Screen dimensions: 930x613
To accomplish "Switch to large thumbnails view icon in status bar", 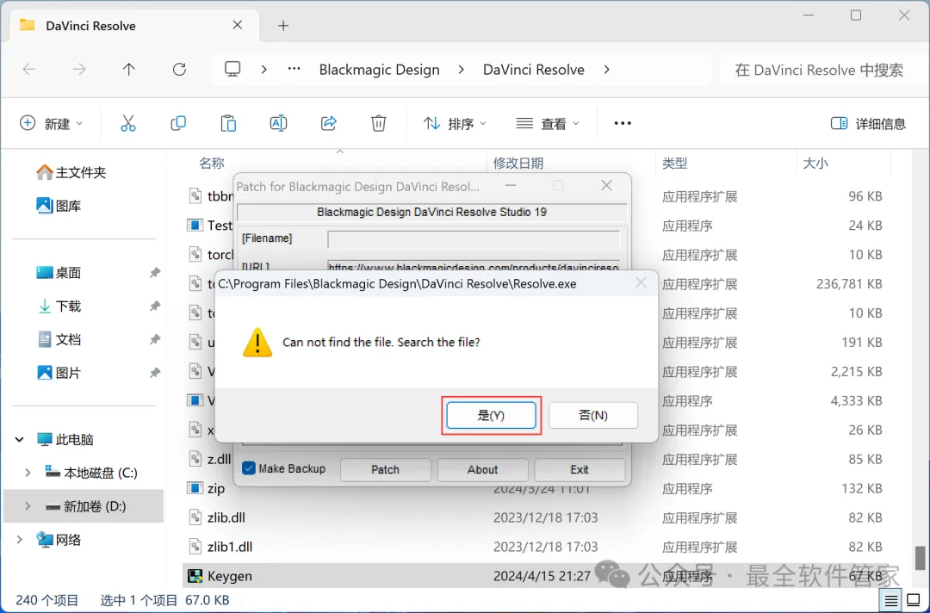I will (914, 601).
